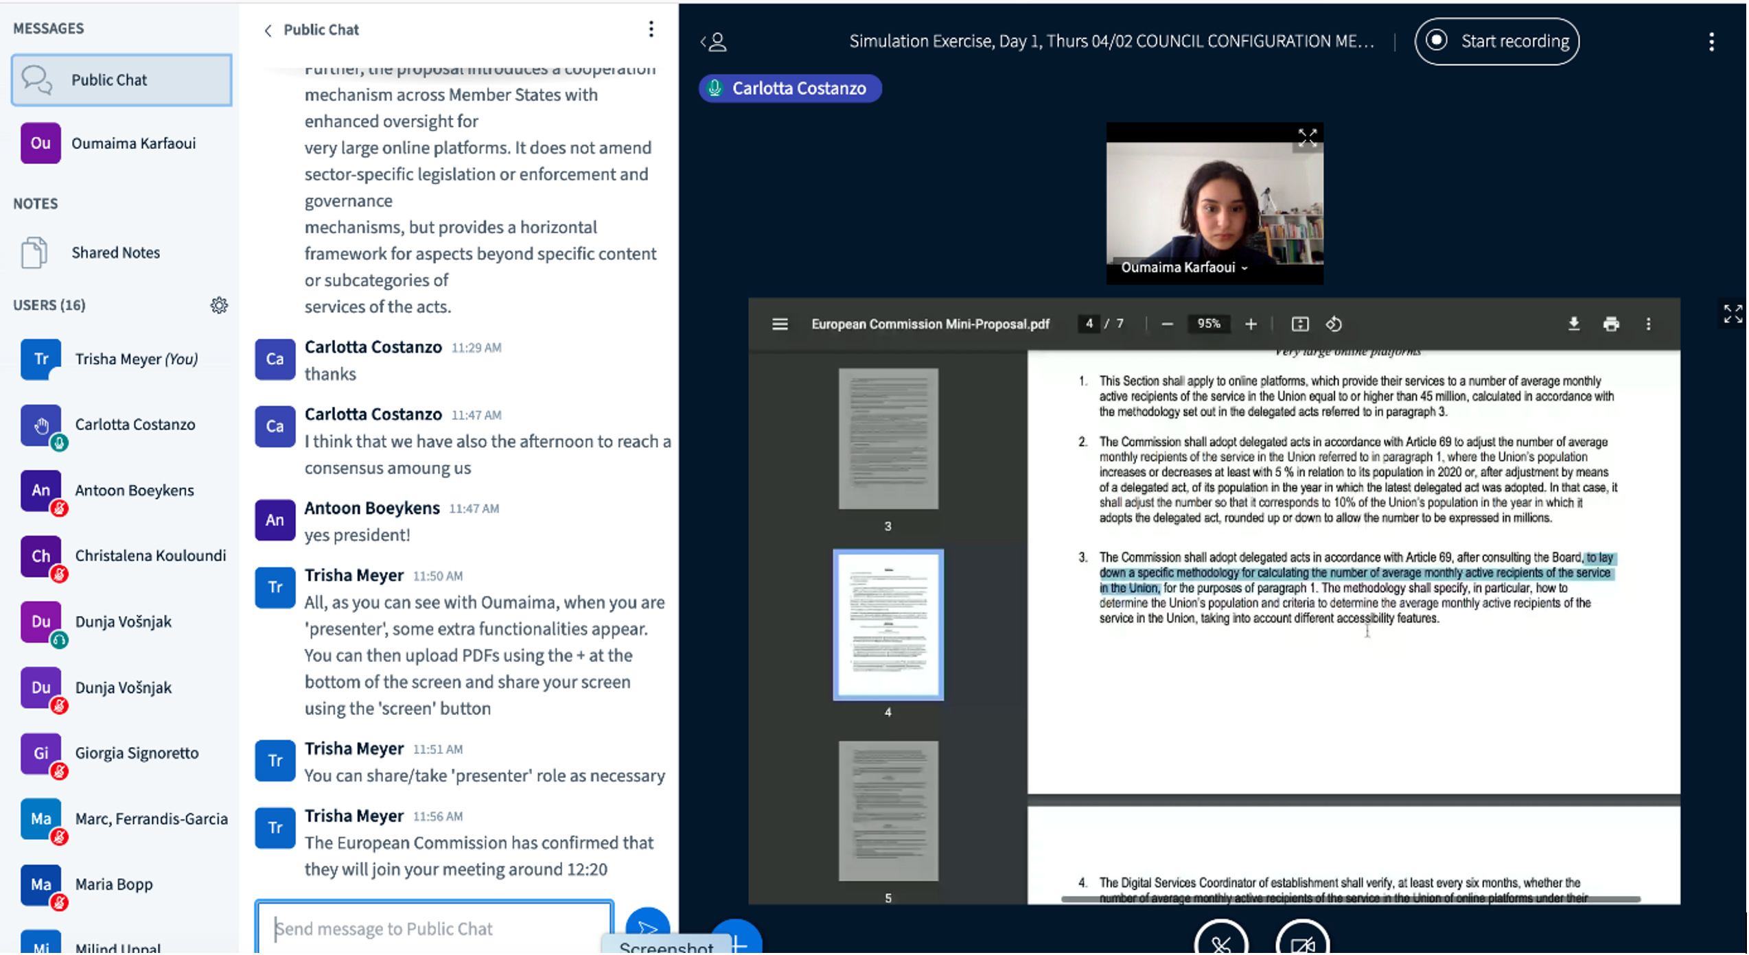Open the PDF sidebar hamburger menu
This screenshot has height=955, width=1749.
781,325
